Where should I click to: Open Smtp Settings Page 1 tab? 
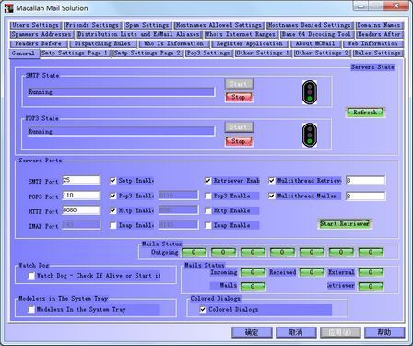tap(75, 53)
